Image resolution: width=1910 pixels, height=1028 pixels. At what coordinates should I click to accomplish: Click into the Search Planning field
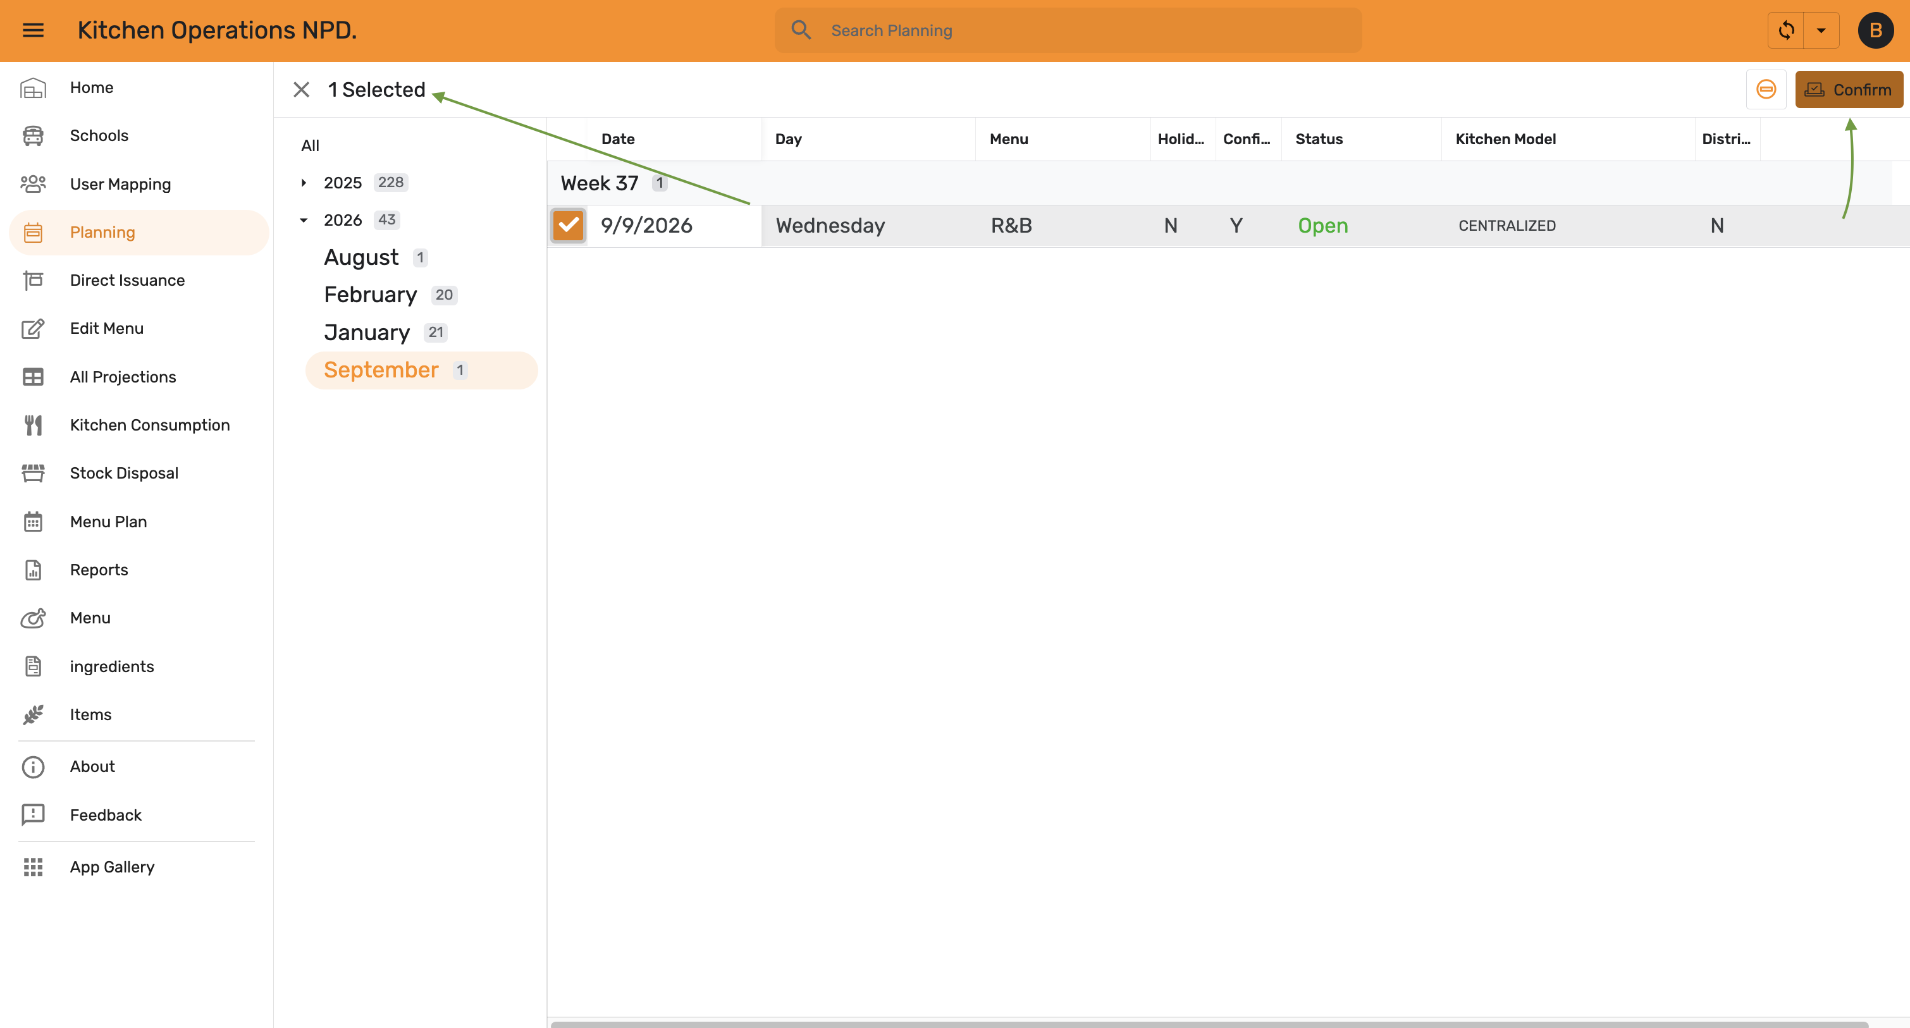[1068, 30]
